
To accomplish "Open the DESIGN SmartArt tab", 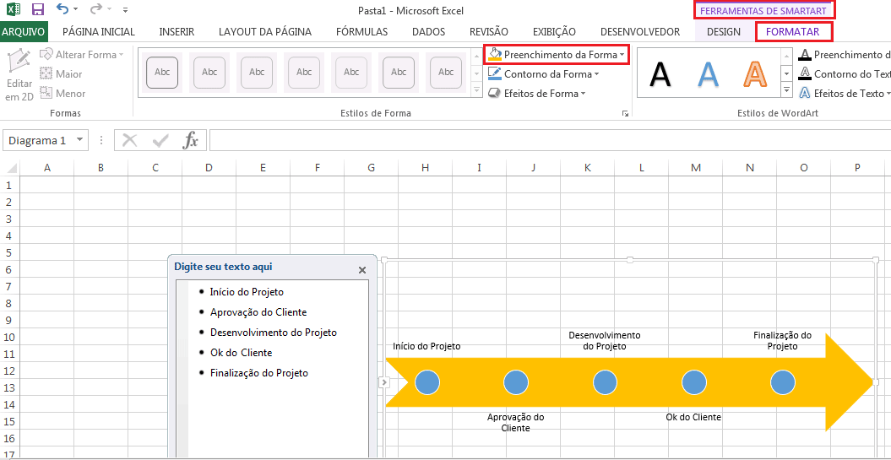I will [724, 32].
